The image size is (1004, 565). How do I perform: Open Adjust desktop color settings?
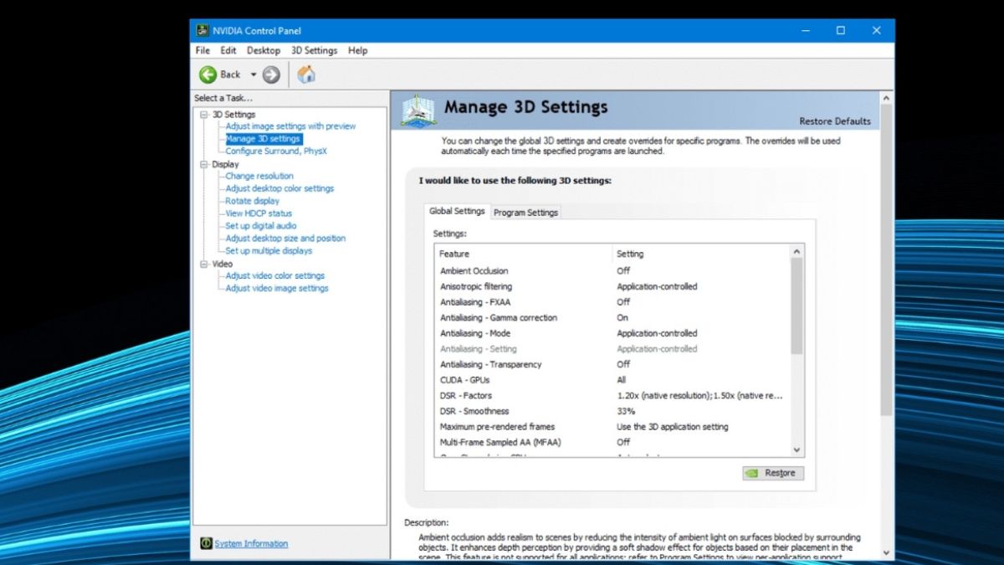click(x=279, y=188)
